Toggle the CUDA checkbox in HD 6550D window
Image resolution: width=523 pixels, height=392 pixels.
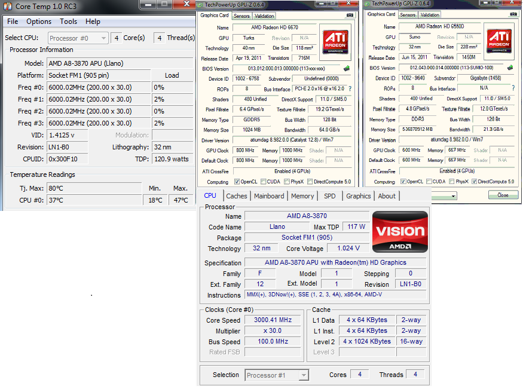click(x=428, y=182)
